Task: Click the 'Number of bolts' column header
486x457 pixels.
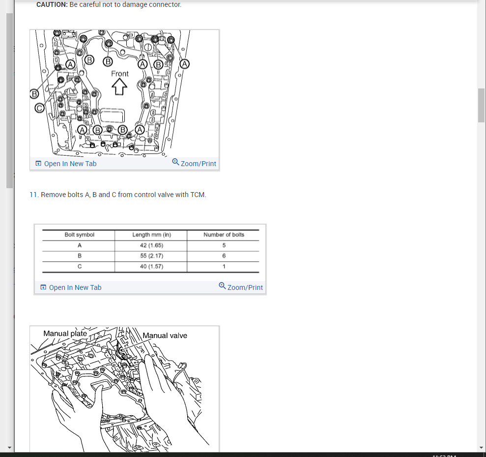Action: pyautogui.click(x=224, y=235)
